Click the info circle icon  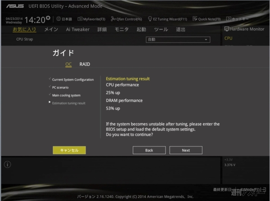[x=7, y=165]
